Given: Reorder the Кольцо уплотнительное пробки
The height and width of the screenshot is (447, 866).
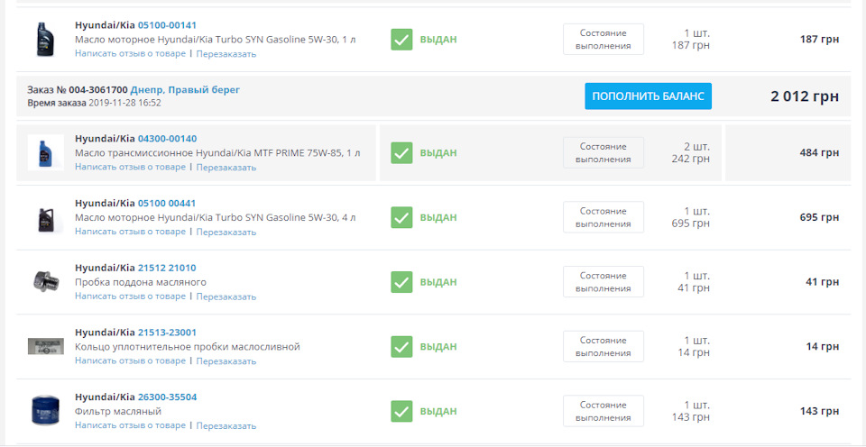Looking at the screenshot, I should point(226,360).
